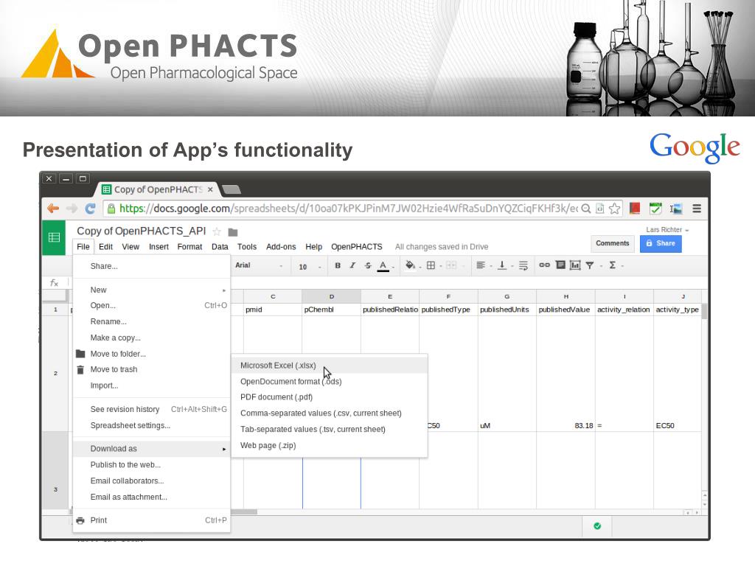Expand the Download as submenu
This screenshot has height=566, width=755.
[152, 449]
